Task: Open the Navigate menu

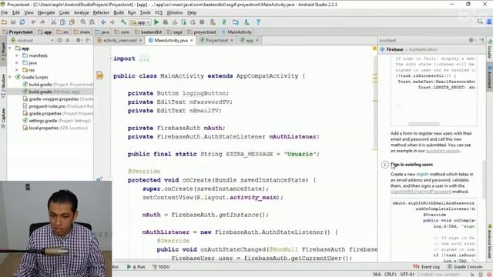Action: click(x=46, y=12)
